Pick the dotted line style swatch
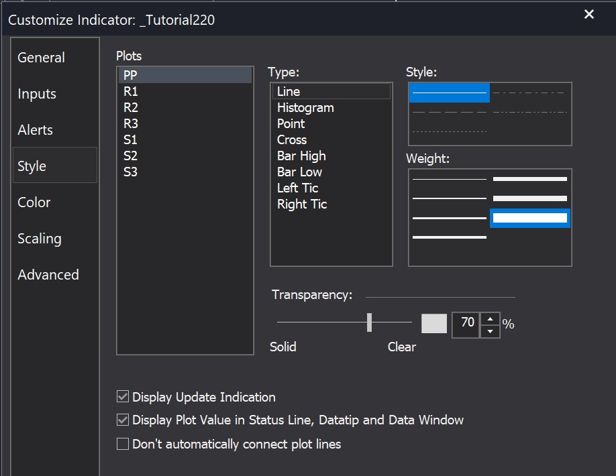Viewport: 616px width, 476px height. click(x=449, y=131)
